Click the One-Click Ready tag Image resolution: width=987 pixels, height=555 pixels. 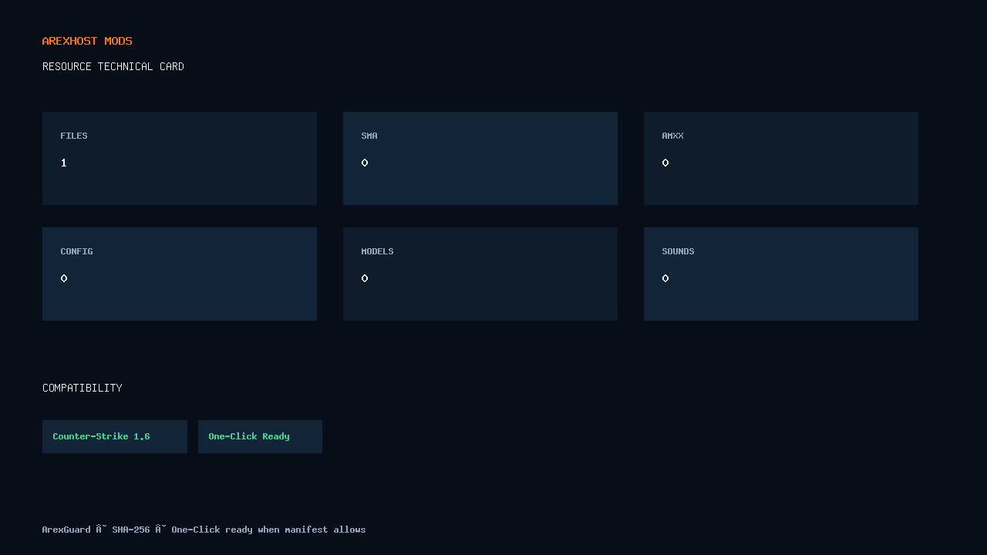point(260,436)
